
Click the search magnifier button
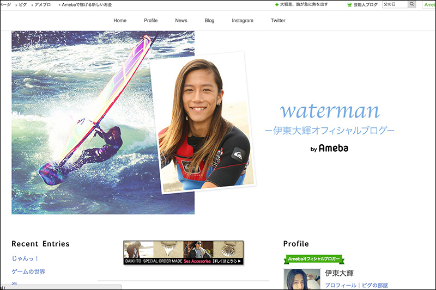point(412,4)
